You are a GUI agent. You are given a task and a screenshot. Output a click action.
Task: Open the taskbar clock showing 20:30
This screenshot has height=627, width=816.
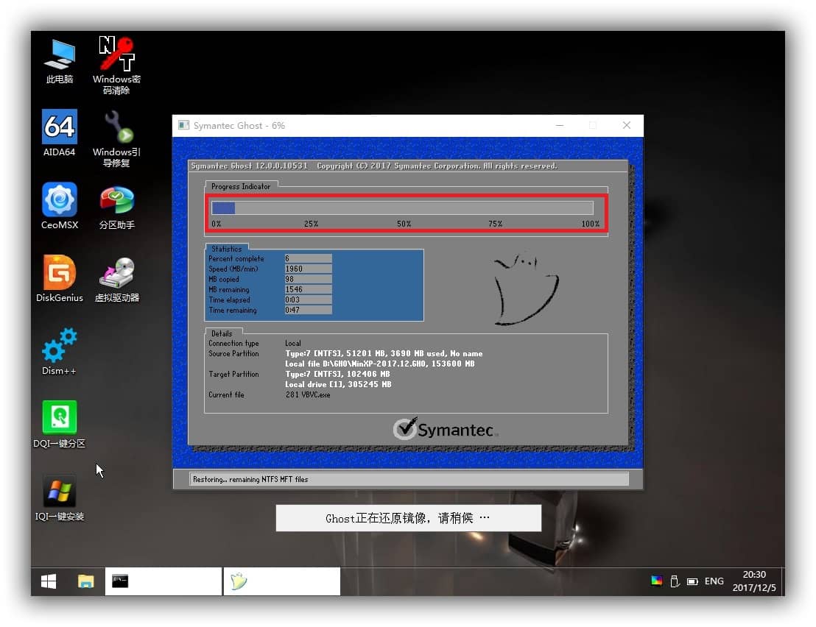[x=749, y=581]
